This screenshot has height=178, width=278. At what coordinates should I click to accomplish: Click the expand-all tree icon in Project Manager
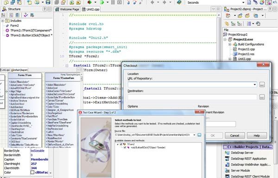233,24
